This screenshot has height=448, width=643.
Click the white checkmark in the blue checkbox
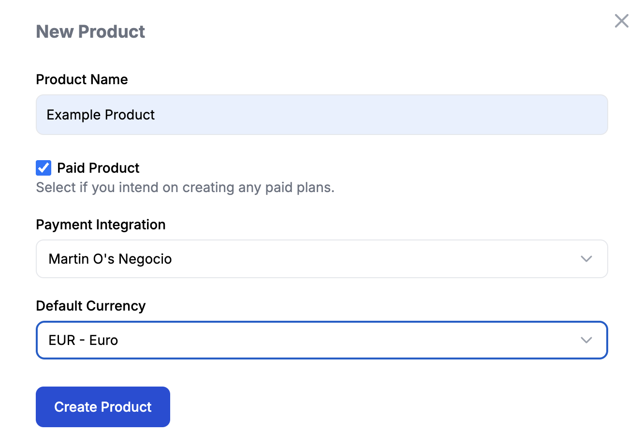click(x=44, y=168)
